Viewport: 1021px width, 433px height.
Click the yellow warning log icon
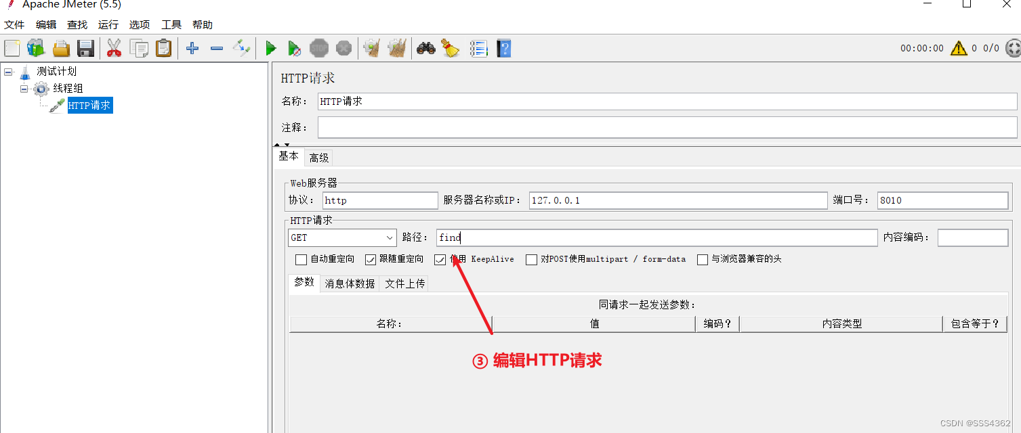click(959, 48)
